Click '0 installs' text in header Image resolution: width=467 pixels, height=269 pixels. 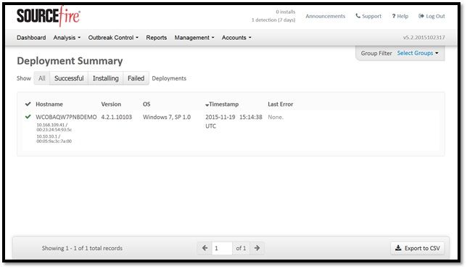(x=285, y=12)
